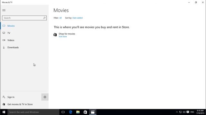
Task: Open the TV section
Action: point(24,33)
